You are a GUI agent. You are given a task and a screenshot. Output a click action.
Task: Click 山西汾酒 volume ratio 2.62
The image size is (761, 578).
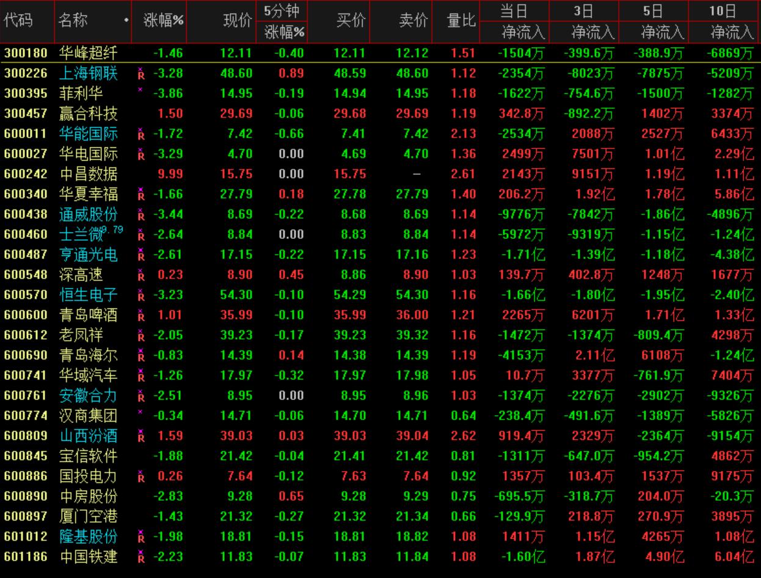(x=463, y=436)
